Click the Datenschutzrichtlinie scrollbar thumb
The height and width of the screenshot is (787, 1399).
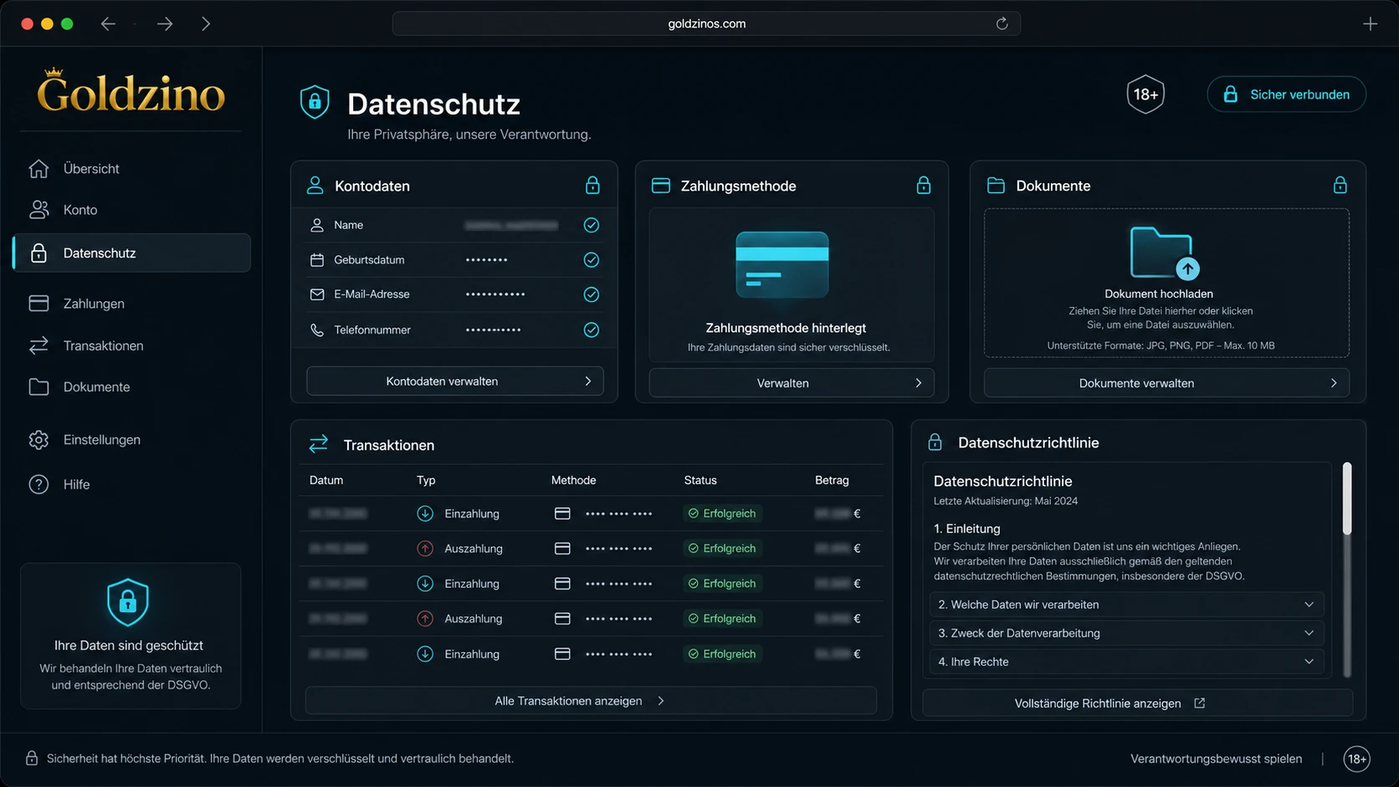click(1347, 498)
